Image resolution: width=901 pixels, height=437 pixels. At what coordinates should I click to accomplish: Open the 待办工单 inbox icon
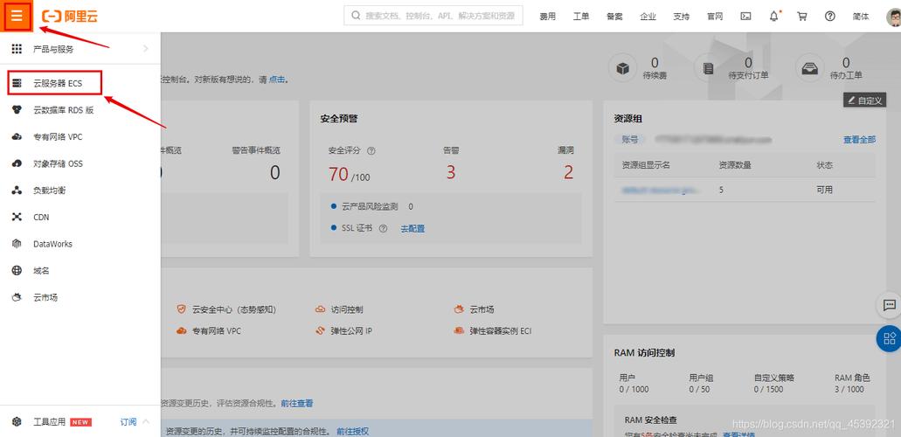(809, 68)
